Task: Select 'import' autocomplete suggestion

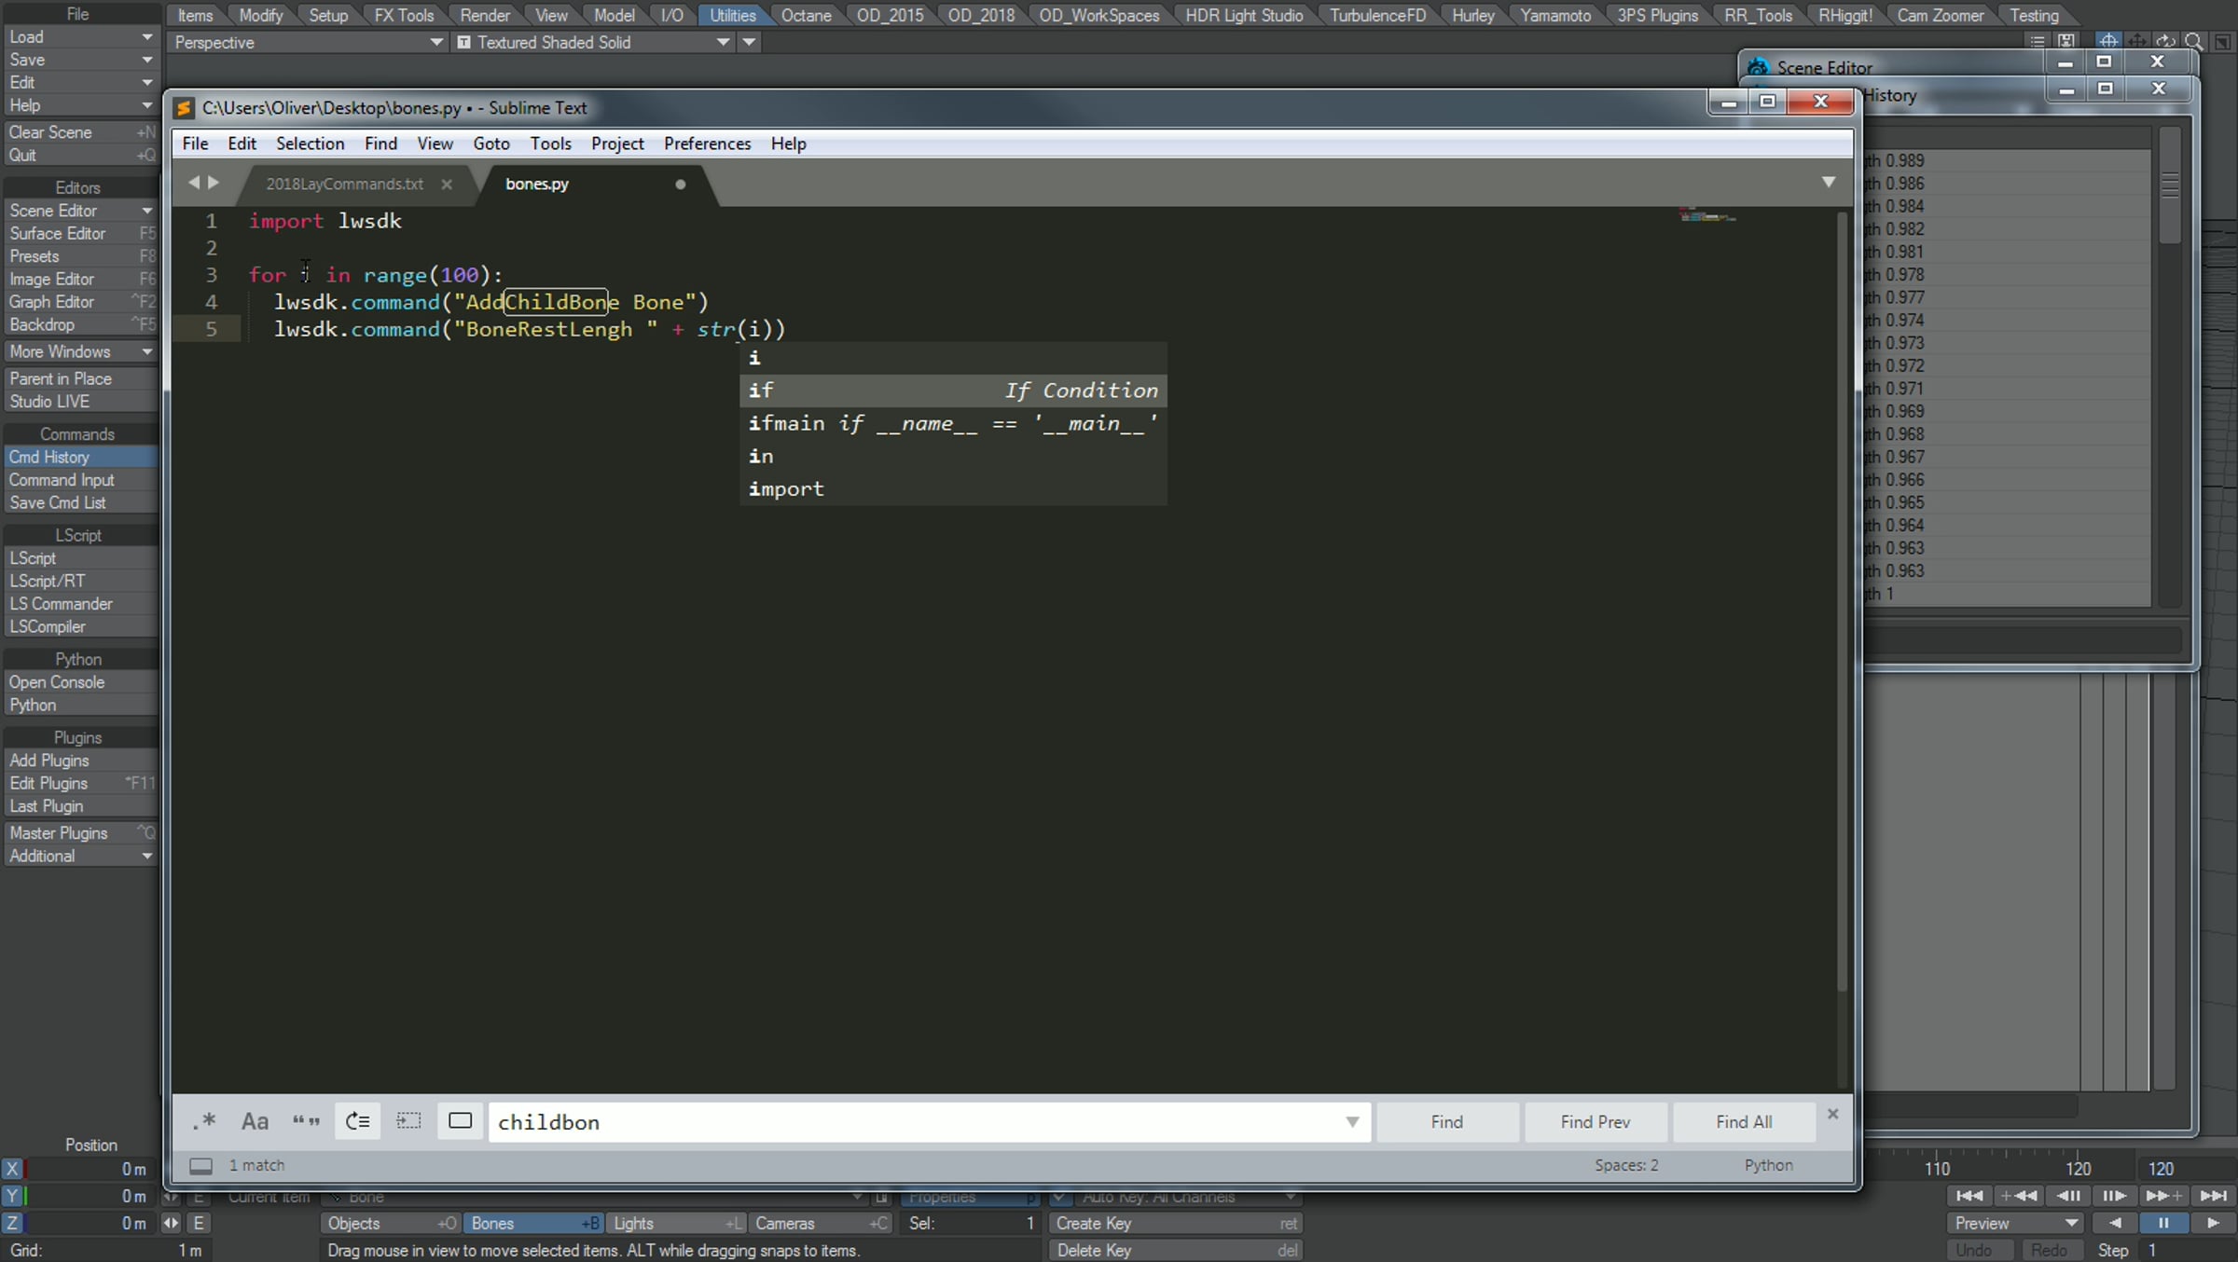Action: click(x=953, y=488)
